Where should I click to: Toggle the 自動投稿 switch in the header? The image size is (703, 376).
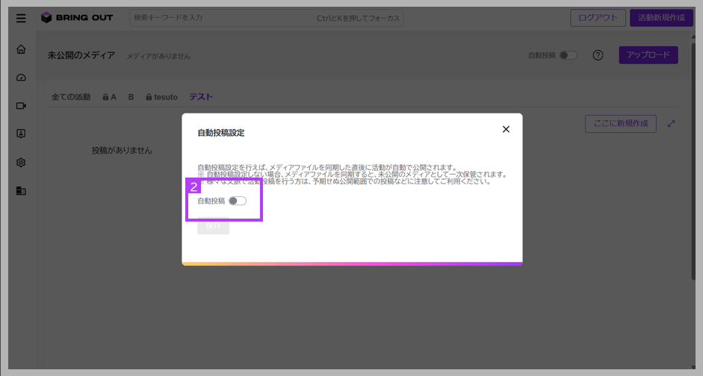click(568, 55)
